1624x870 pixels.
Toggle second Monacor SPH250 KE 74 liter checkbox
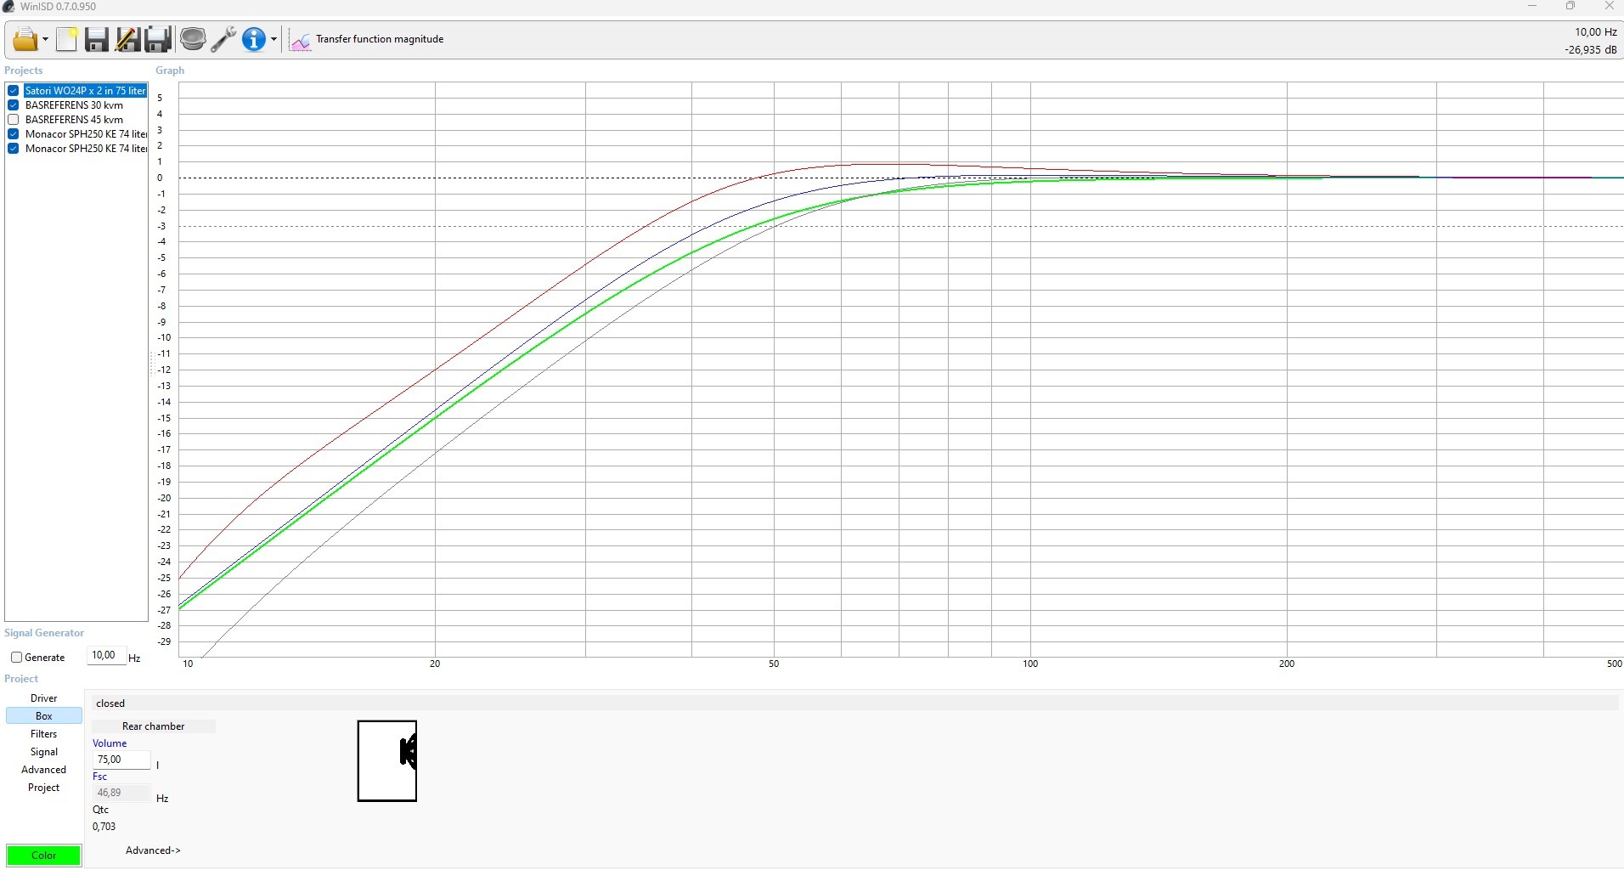click(x=14, y=149)
